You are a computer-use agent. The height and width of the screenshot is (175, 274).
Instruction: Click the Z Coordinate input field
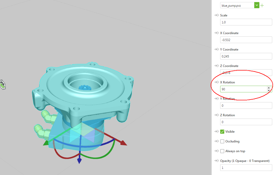coord(246,73)
